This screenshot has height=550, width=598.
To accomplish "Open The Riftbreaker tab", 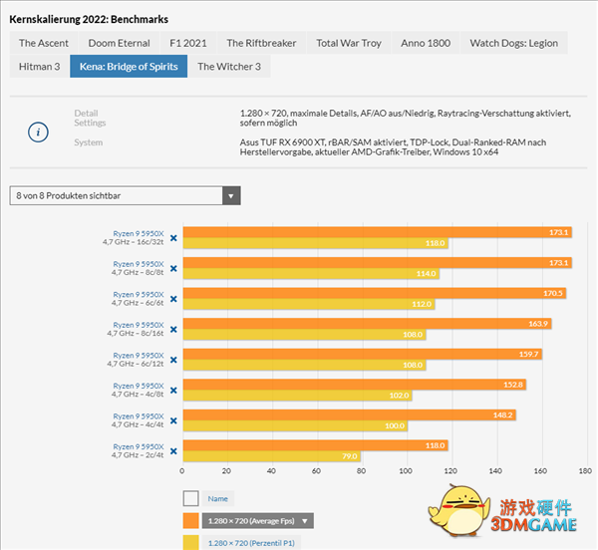I will [261, 43].
